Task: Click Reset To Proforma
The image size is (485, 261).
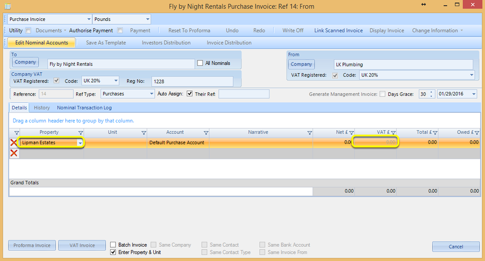Action: point(189,30)
